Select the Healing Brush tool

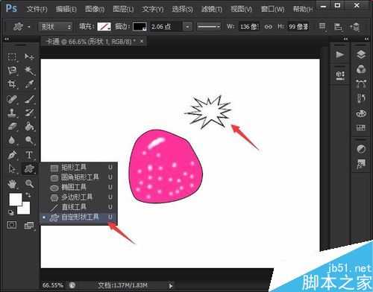point(12,100)
